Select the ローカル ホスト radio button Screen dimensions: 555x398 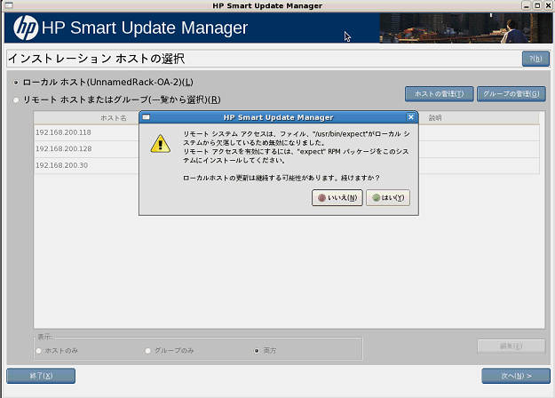point(16,83)
